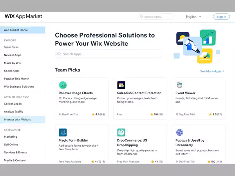Click '15 Day Free Trial' on Event Viewer

pos(185,114)
